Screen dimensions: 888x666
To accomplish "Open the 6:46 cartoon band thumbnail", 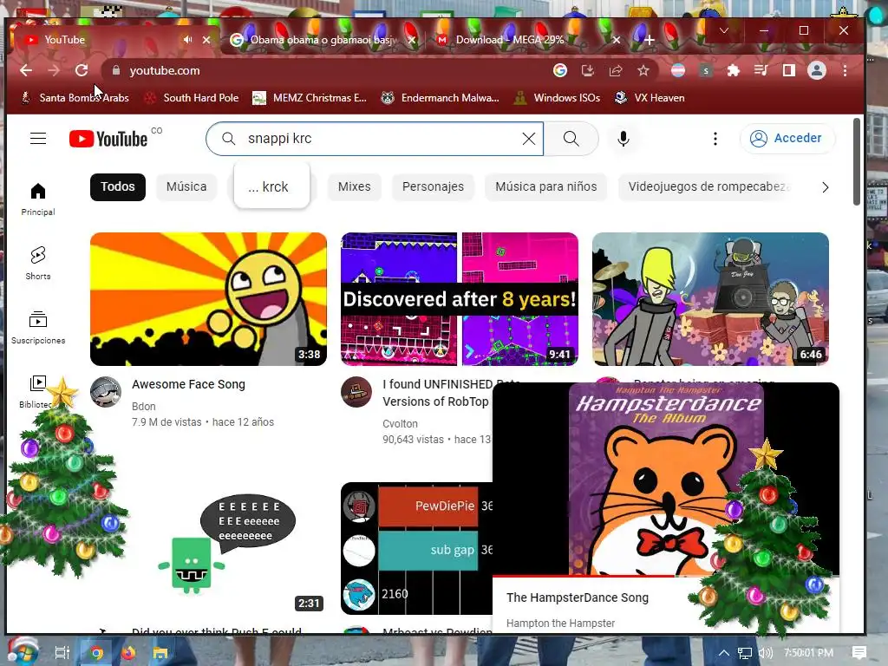I will [710, 299].
